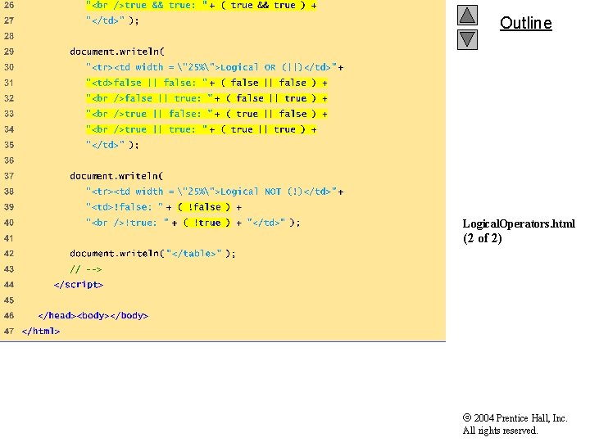
Task: Click the "// -->" comment on line 43
Action: 86,269
